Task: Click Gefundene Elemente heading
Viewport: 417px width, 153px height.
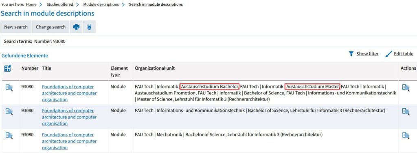Action: tap(25, 56)
